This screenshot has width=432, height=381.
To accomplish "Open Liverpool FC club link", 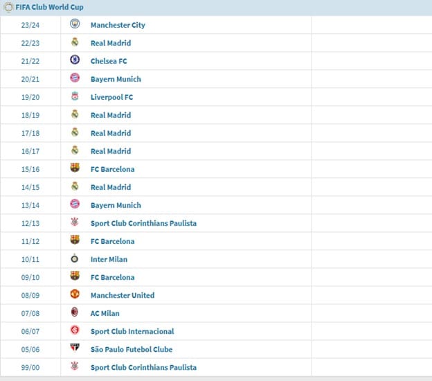I will [x=111, y=97].
